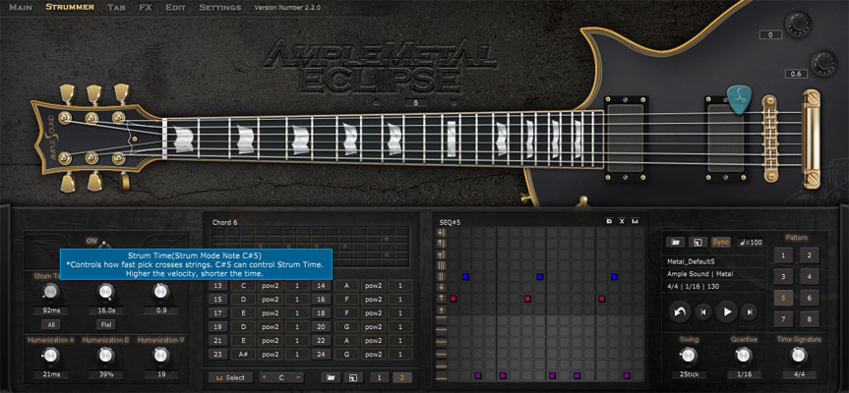Click the guitar knob above the 0.6 value
Image resolution: width=849 pixels, height=393 pixels.
coord(824,62)
